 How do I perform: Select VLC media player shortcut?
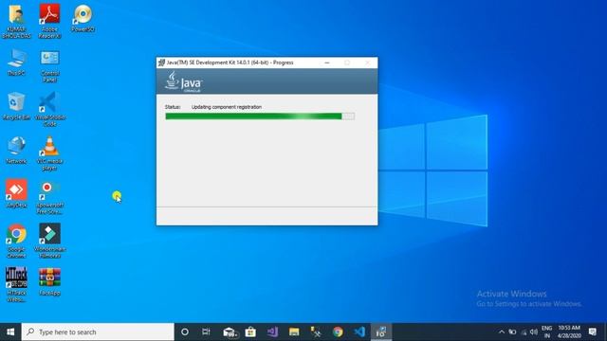tap(49, 153)
